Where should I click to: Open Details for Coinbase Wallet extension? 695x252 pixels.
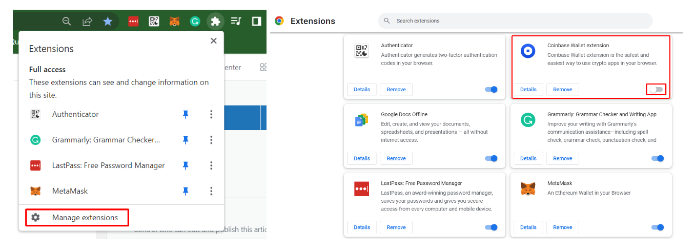pyautogui.click(x=528, y=89)
